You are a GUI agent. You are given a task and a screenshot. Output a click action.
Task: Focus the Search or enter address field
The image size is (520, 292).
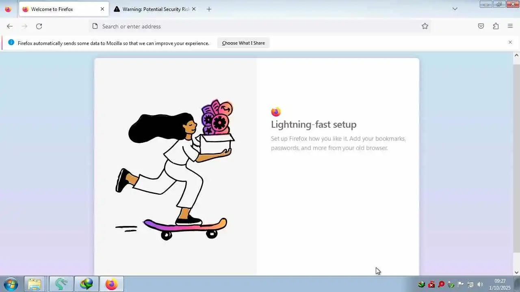(260, 26)
